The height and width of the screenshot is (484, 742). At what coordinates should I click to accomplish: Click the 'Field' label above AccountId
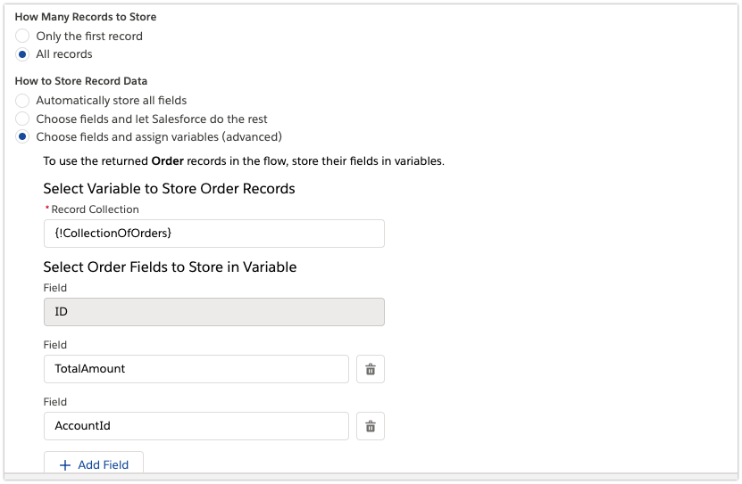(55, 402)
